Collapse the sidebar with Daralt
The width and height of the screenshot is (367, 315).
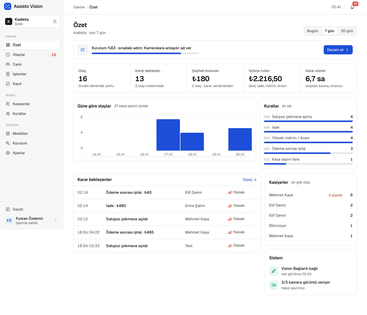(32, 209)
